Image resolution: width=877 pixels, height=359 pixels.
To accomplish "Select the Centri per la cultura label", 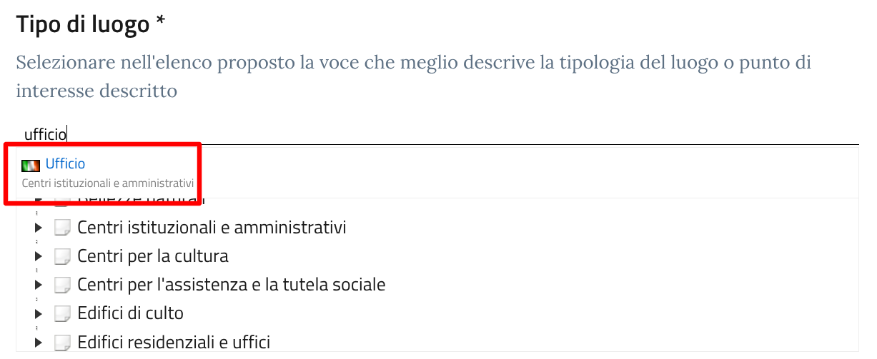I will coord(153,256).
